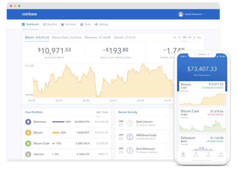Click the Accounts wallet icon
The height and width of the screenshot is (169, 237).
(x=62, y=24)
